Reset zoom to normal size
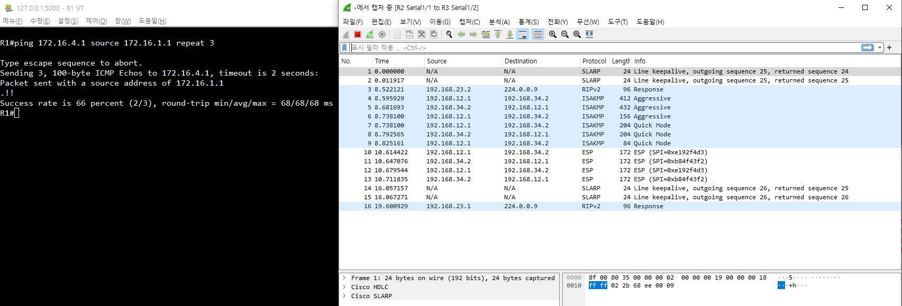The height and width of the screenshot is (306, 902). click(577, 34)
